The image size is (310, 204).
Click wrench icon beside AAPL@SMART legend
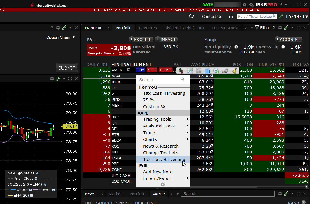(37, 173)
